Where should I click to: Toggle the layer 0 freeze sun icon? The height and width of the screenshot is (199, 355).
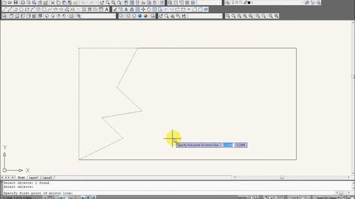(x=237, y=3)
